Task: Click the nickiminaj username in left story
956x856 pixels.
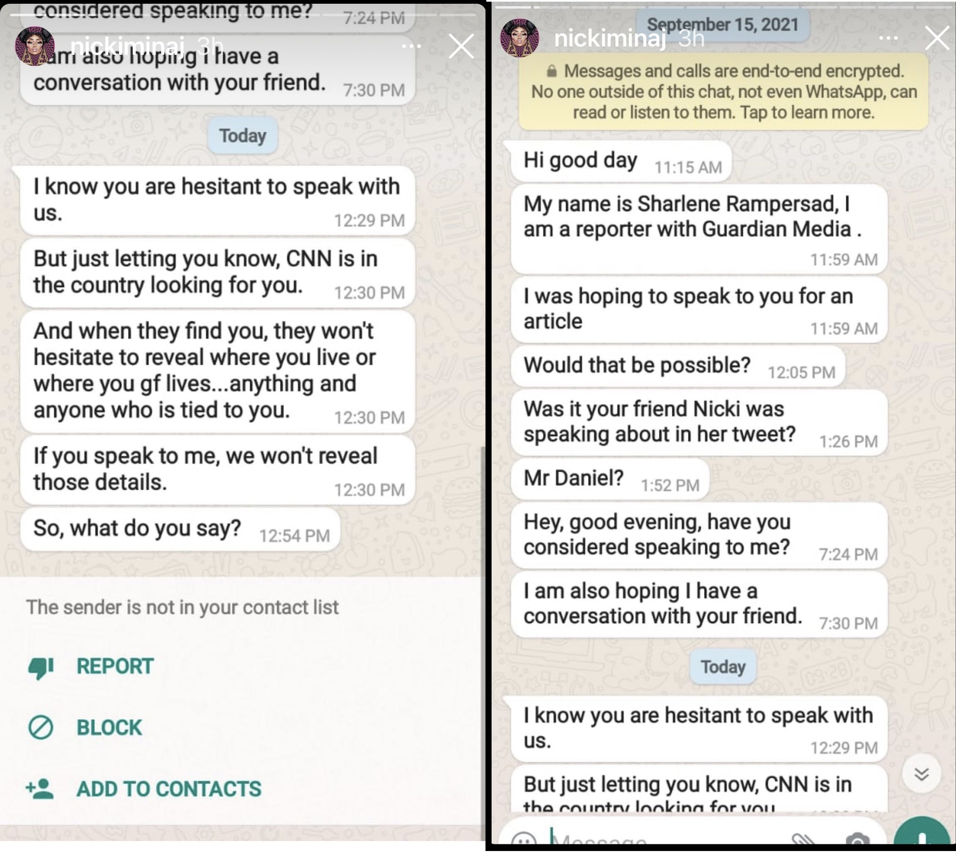Action: [x=127, y=46]
